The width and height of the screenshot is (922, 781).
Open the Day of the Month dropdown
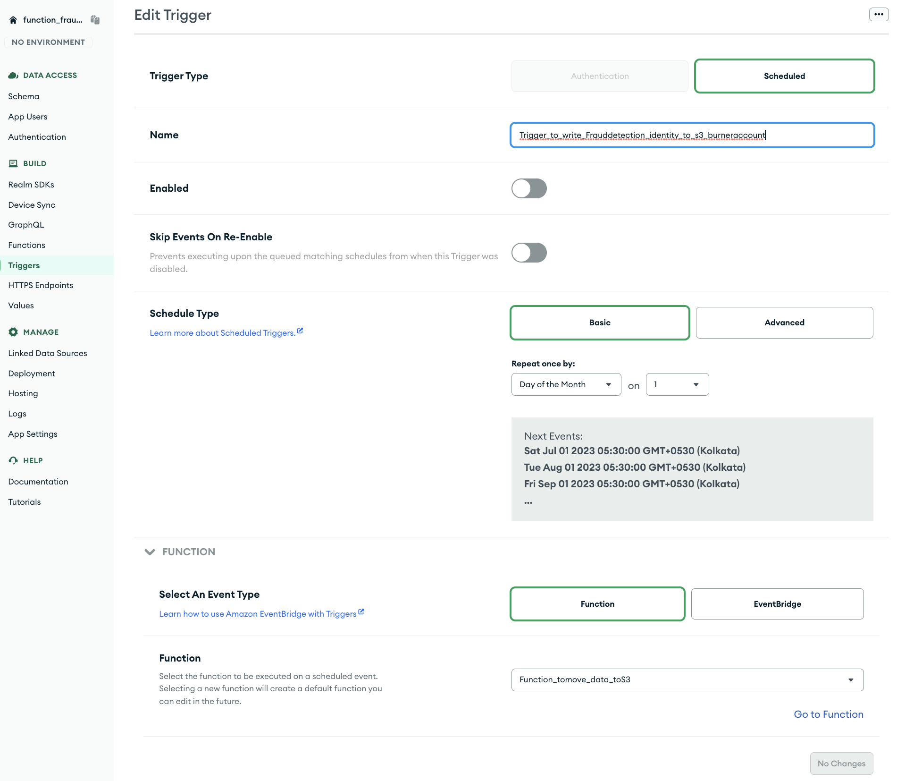566,384
